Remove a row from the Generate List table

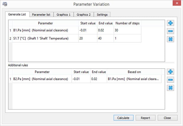click(170, 31)
